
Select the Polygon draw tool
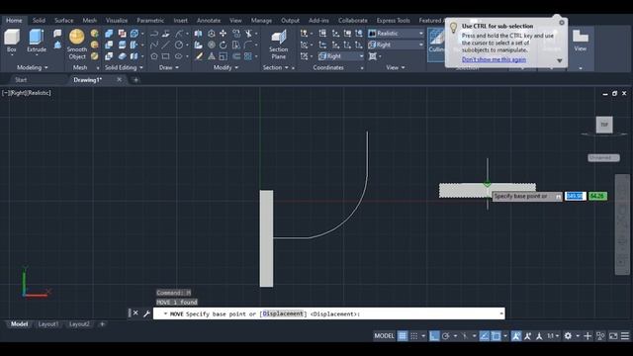(x=154, y=56)
